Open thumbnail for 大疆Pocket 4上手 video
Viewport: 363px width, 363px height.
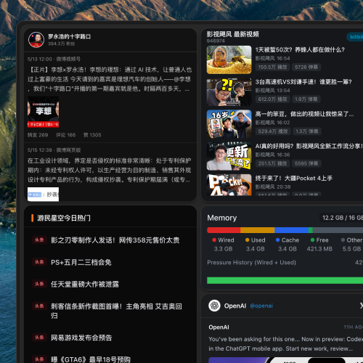tap(229, 184)
